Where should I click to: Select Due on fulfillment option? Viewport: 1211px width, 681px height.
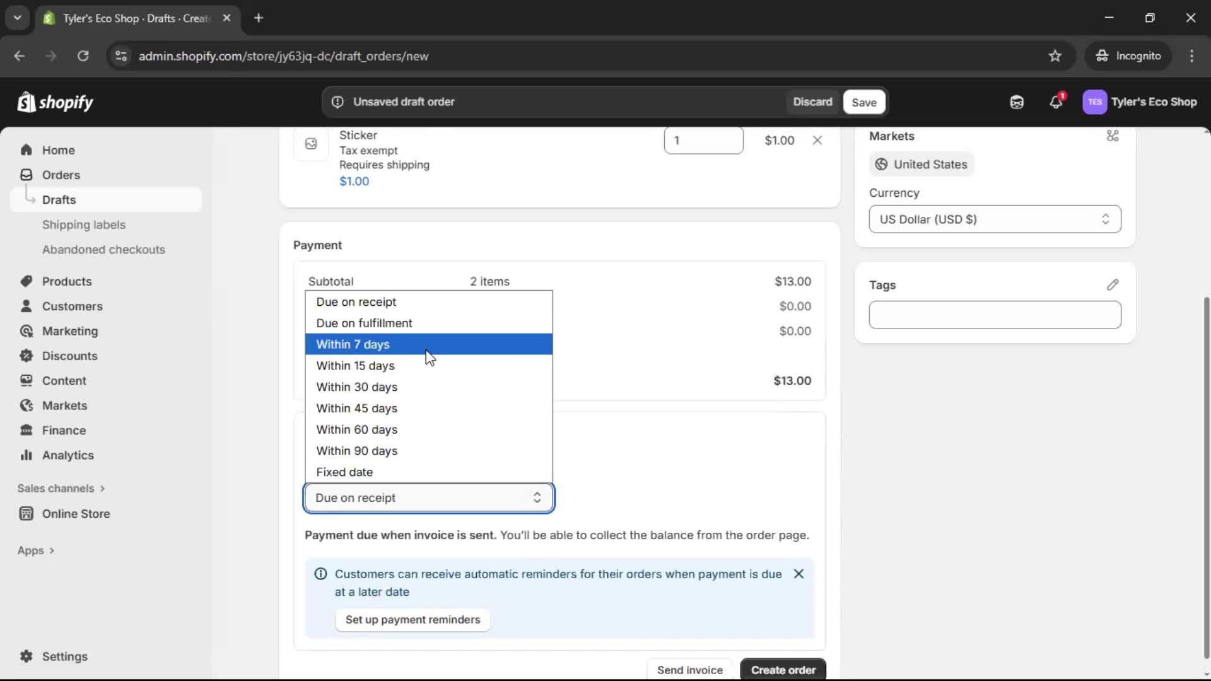(x=365, y=322)
